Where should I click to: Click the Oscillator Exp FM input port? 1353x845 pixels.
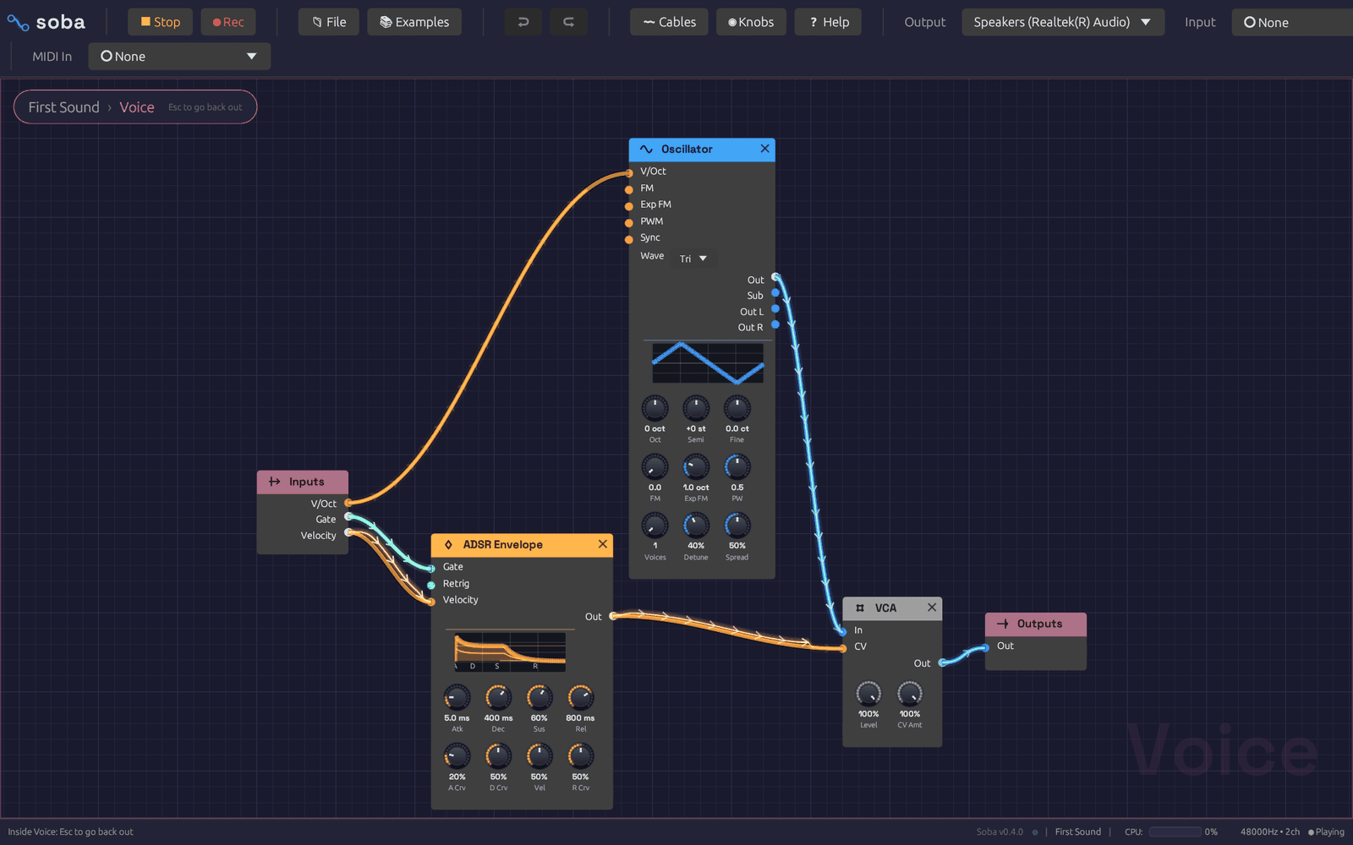pyautogui.click(x=629, y=206)
